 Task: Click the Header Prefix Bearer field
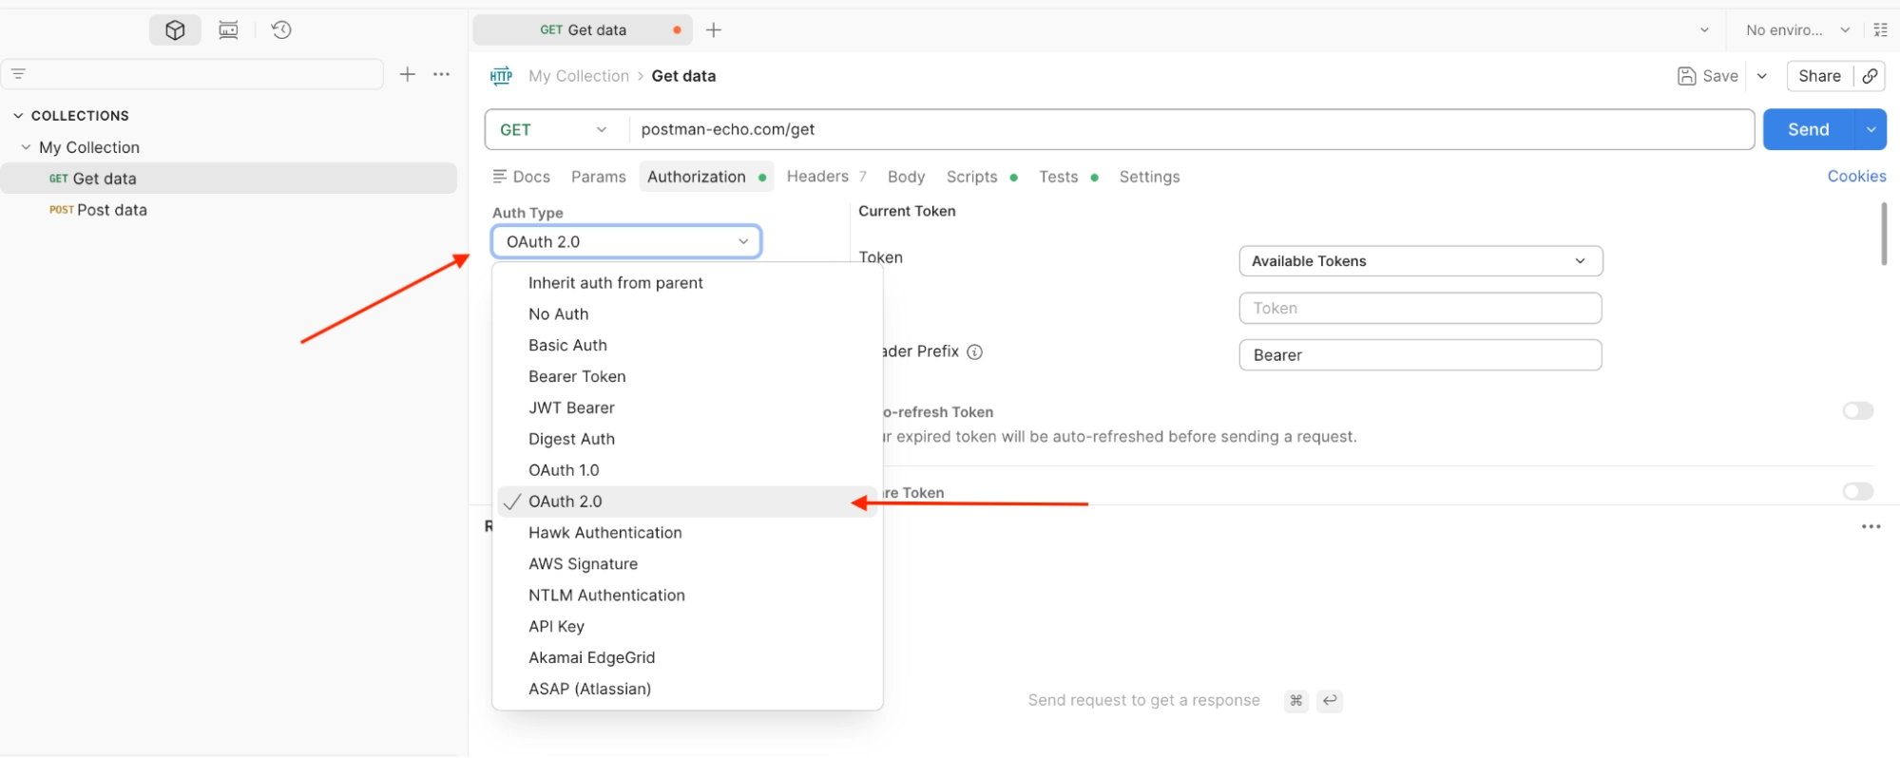point(1421,355)
